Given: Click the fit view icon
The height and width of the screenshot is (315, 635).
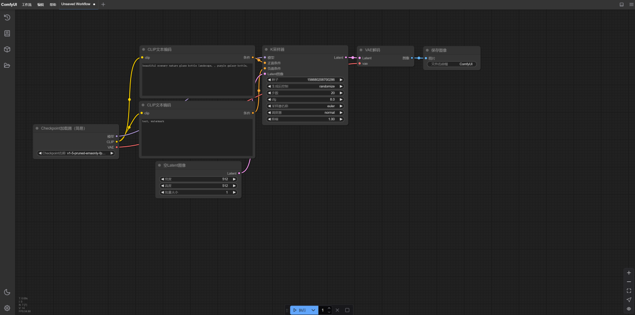Looking at the screenshot, I should click(629, 291).
